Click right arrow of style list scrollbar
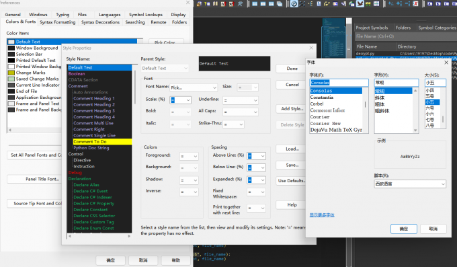 point(129,236)
